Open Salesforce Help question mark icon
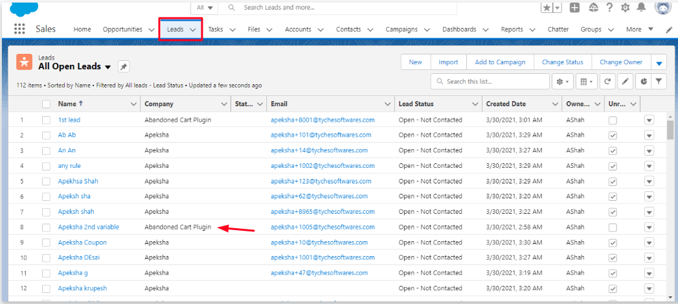Viewport: 678px width, 304px height. pos(609,8)
